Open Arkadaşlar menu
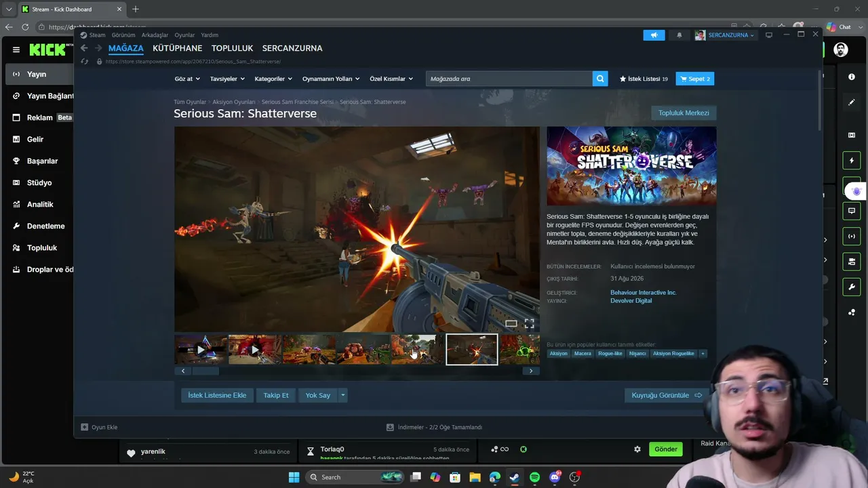This screenshot has height=488, width=868. click(x=155, y=35)
